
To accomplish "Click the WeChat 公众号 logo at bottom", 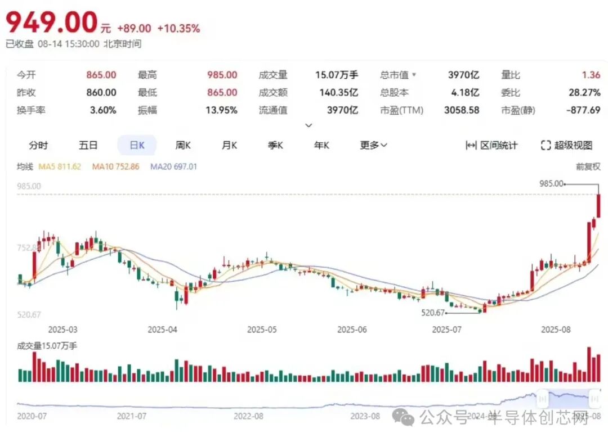I will (403, 419).
